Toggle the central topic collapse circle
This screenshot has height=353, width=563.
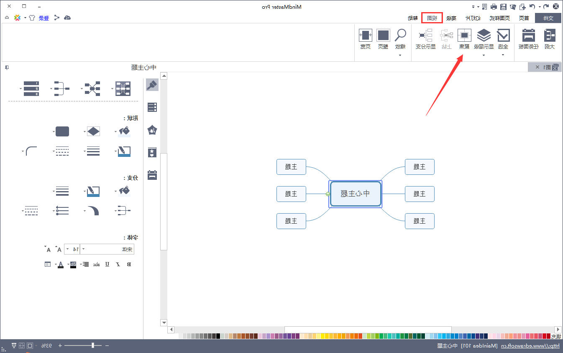pyautogui.click(x=328, y=194)
